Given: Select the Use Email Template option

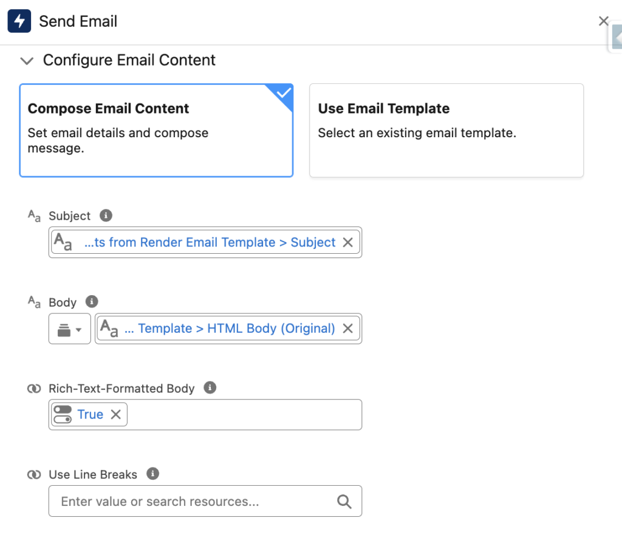Looking at the screenshot, I should click(446, 130).
